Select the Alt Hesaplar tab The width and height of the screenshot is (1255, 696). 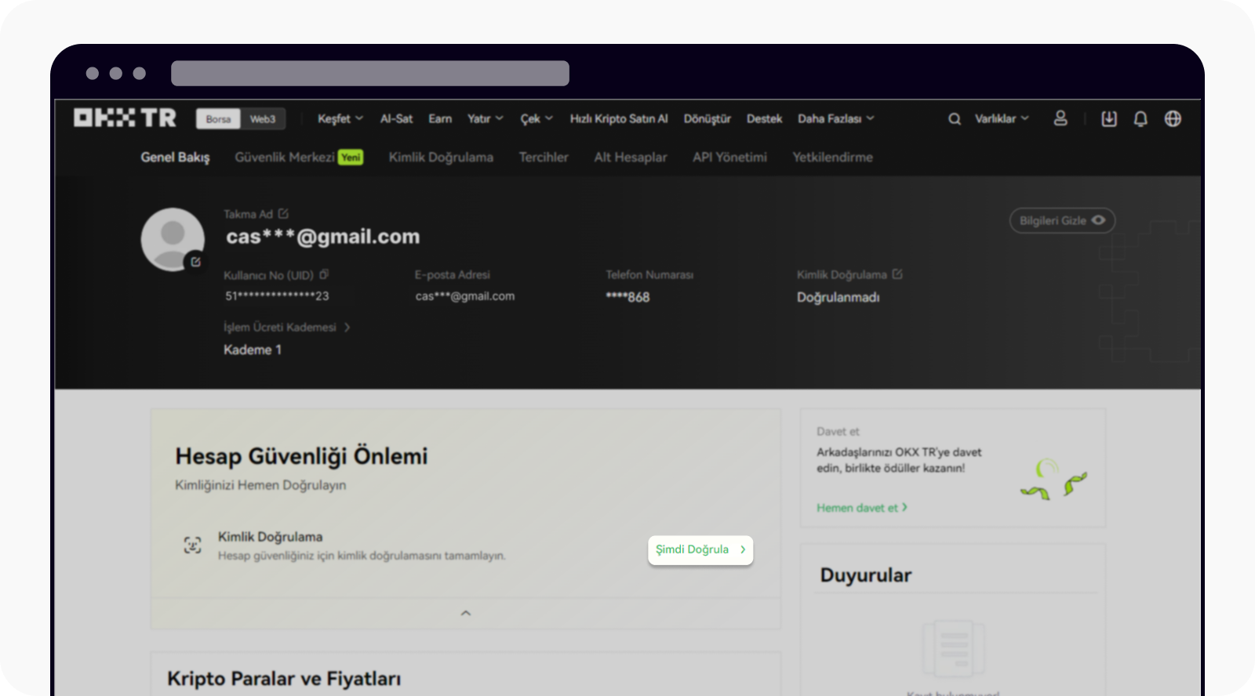[631, 157]
